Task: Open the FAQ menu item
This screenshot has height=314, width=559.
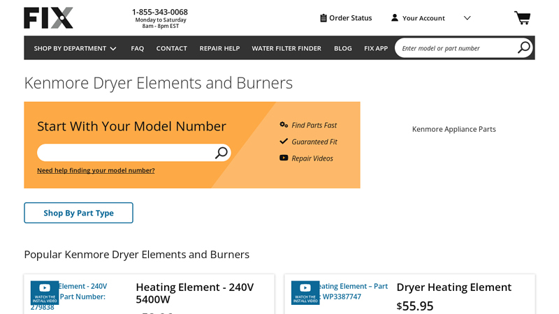Action: (137, 48)
